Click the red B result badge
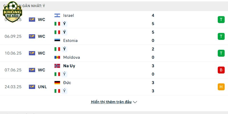 pos(221,70)
